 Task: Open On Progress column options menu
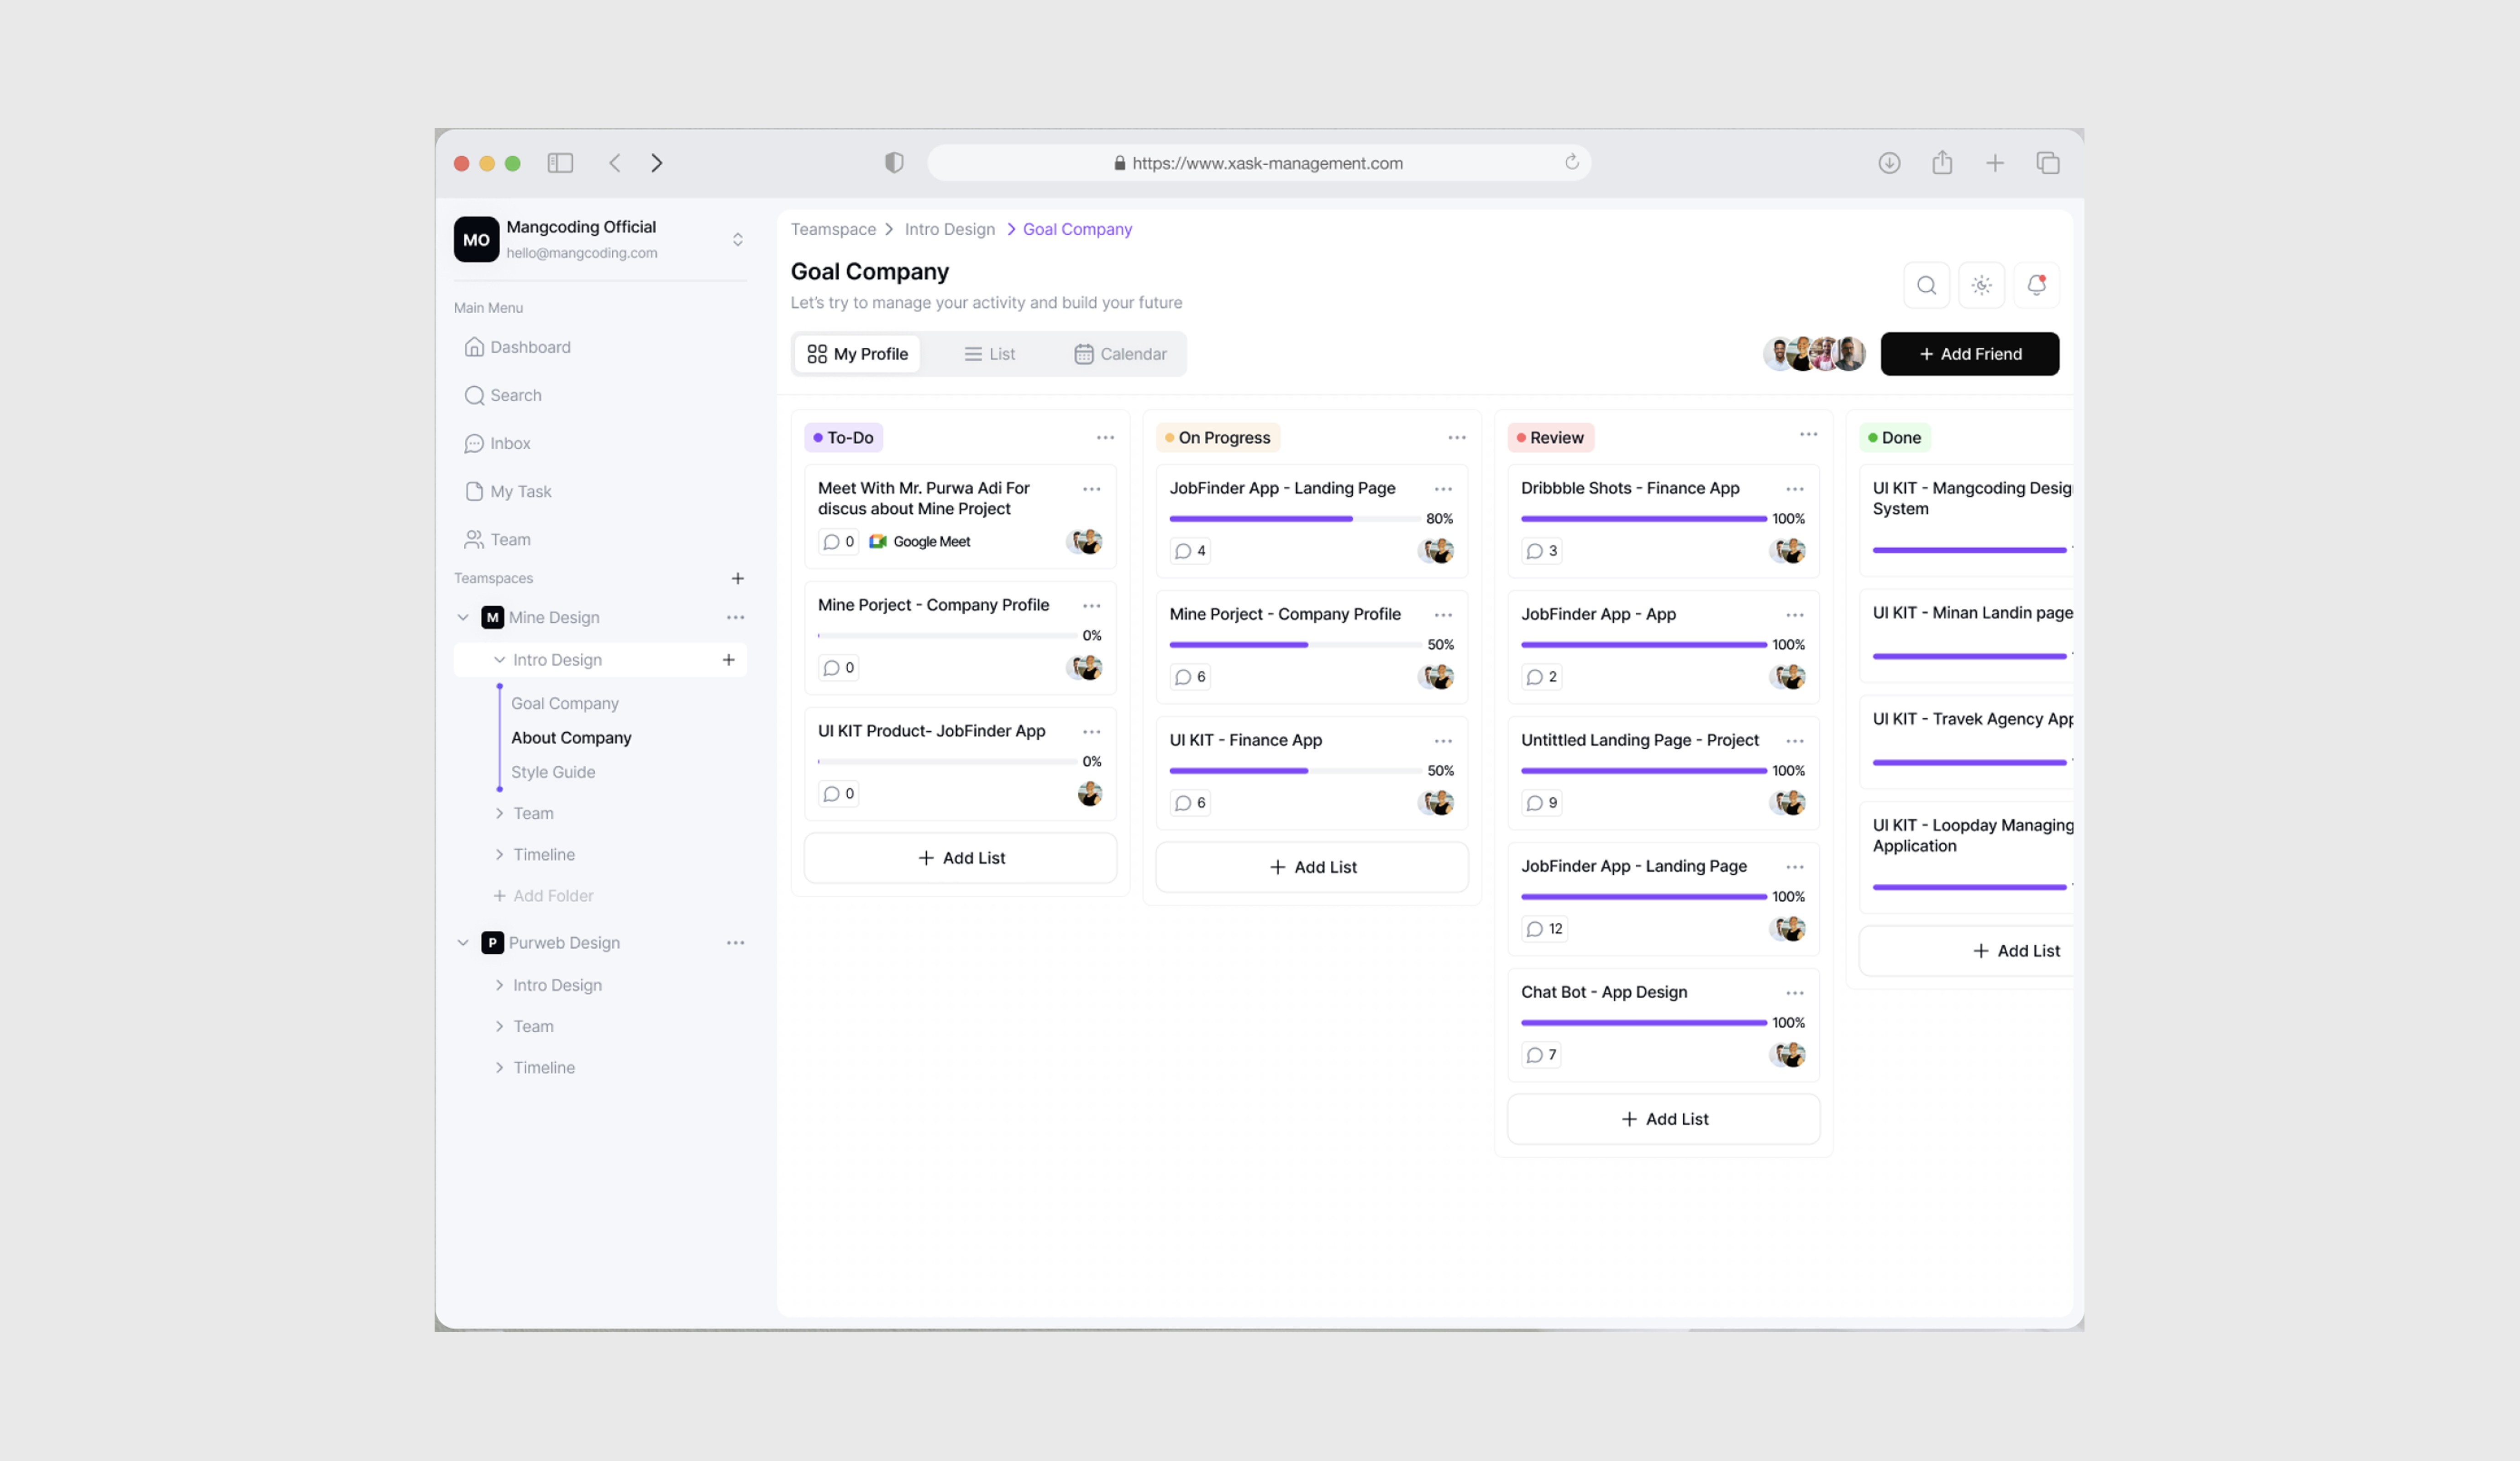coord(1457,438)
